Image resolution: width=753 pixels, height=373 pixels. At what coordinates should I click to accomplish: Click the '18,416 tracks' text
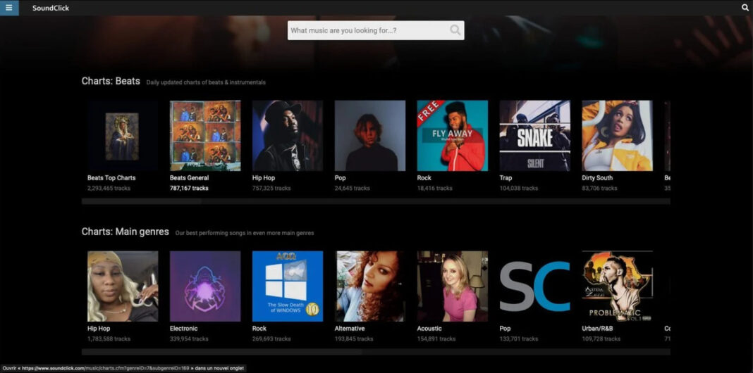[434, 189]
